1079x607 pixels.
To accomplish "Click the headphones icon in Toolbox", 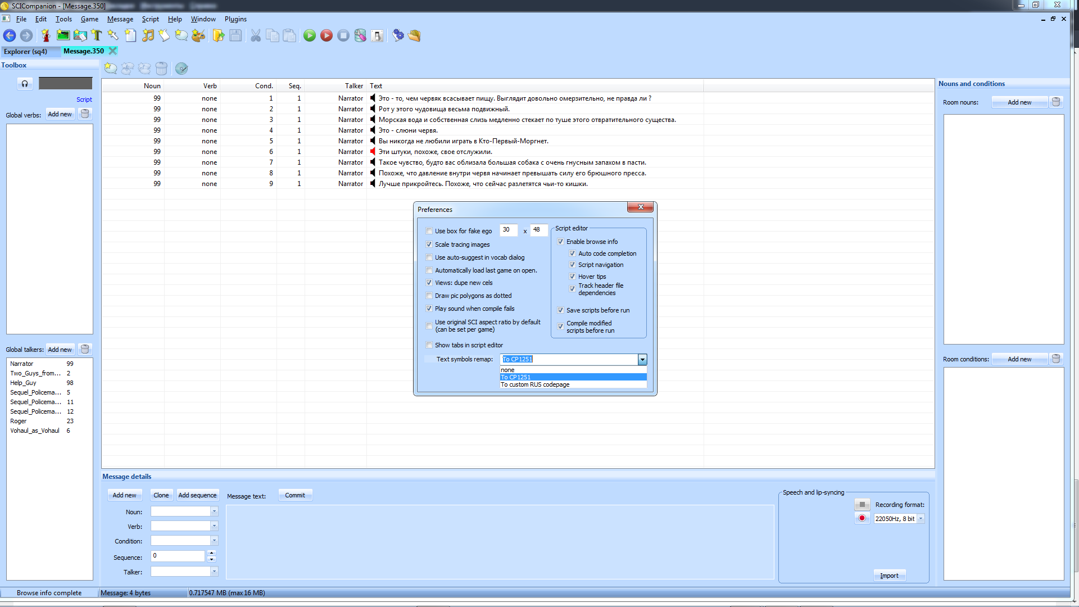I will [x=25, y=84].
